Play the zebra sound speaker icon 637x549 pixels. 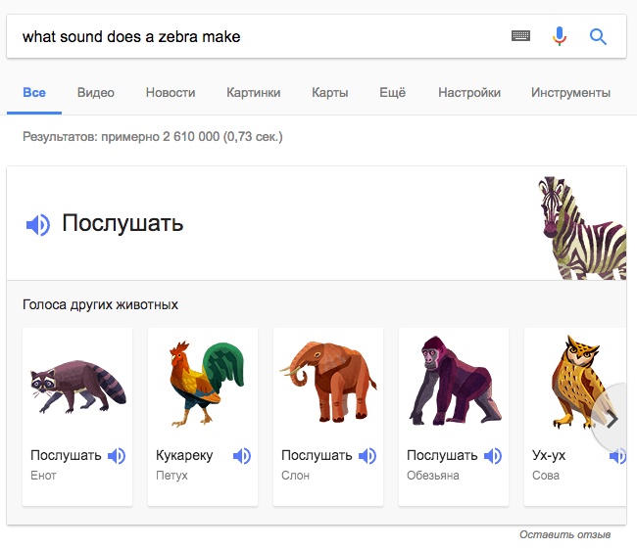38,224
